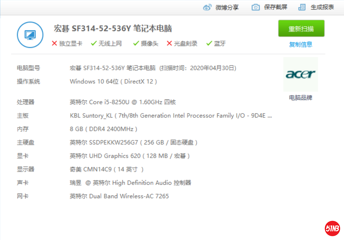The width and height of the screenshot is (344, 240).
Task: Click the 电脑品牌 label under logo
Action: pyautogui.click(x=301, y=98)
